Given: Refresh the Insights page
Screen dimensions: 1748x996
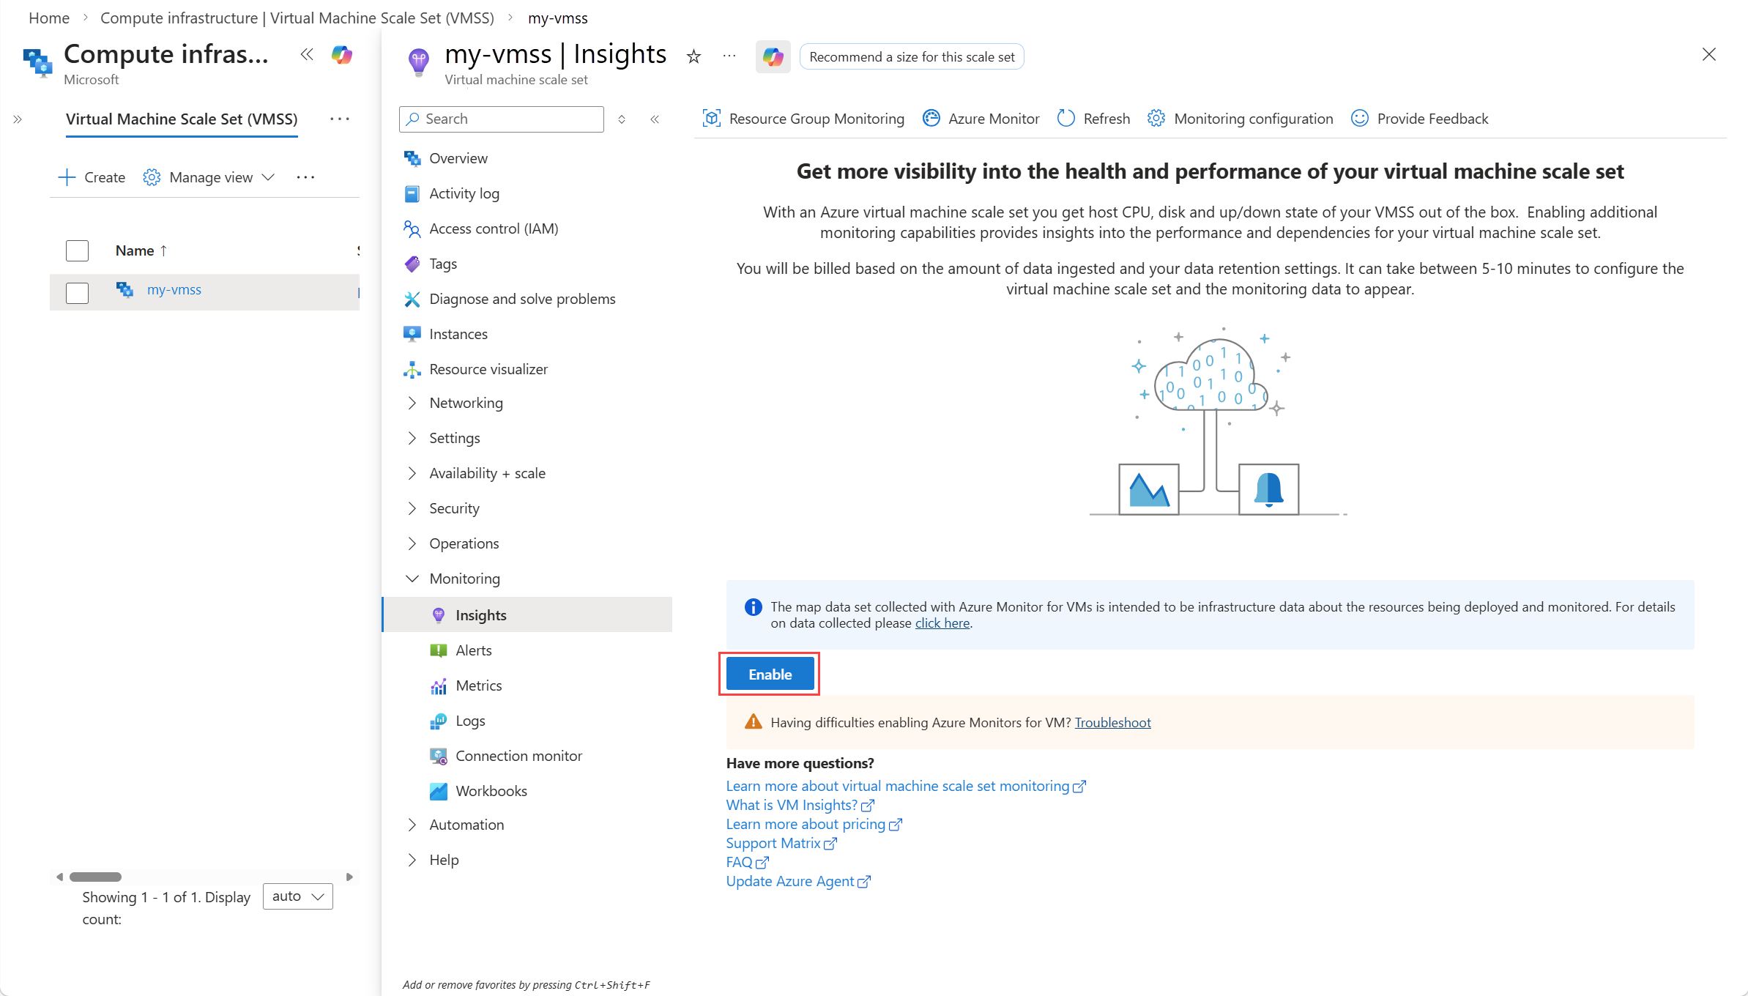Looking at the screenshot, I should click(1093, 119).
